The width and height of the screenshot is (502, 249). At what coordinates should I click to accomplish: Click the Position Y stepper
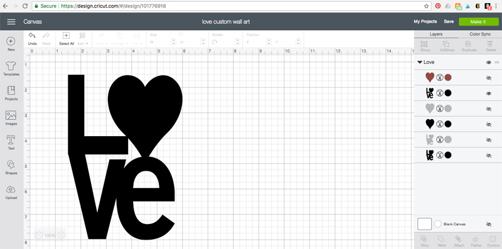coord(299,41)
